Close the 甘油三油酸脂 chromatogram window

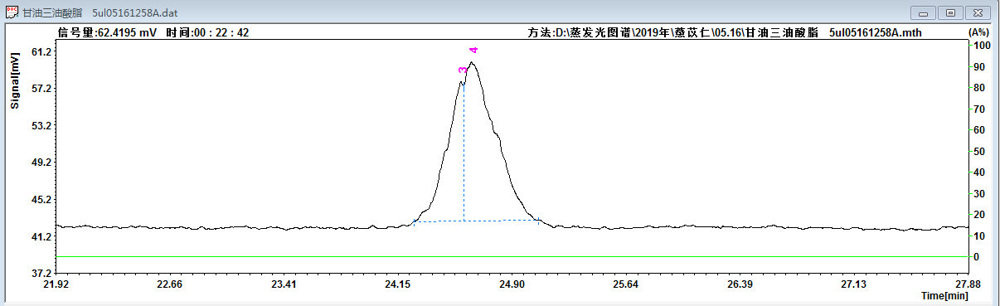click(978, 12)
